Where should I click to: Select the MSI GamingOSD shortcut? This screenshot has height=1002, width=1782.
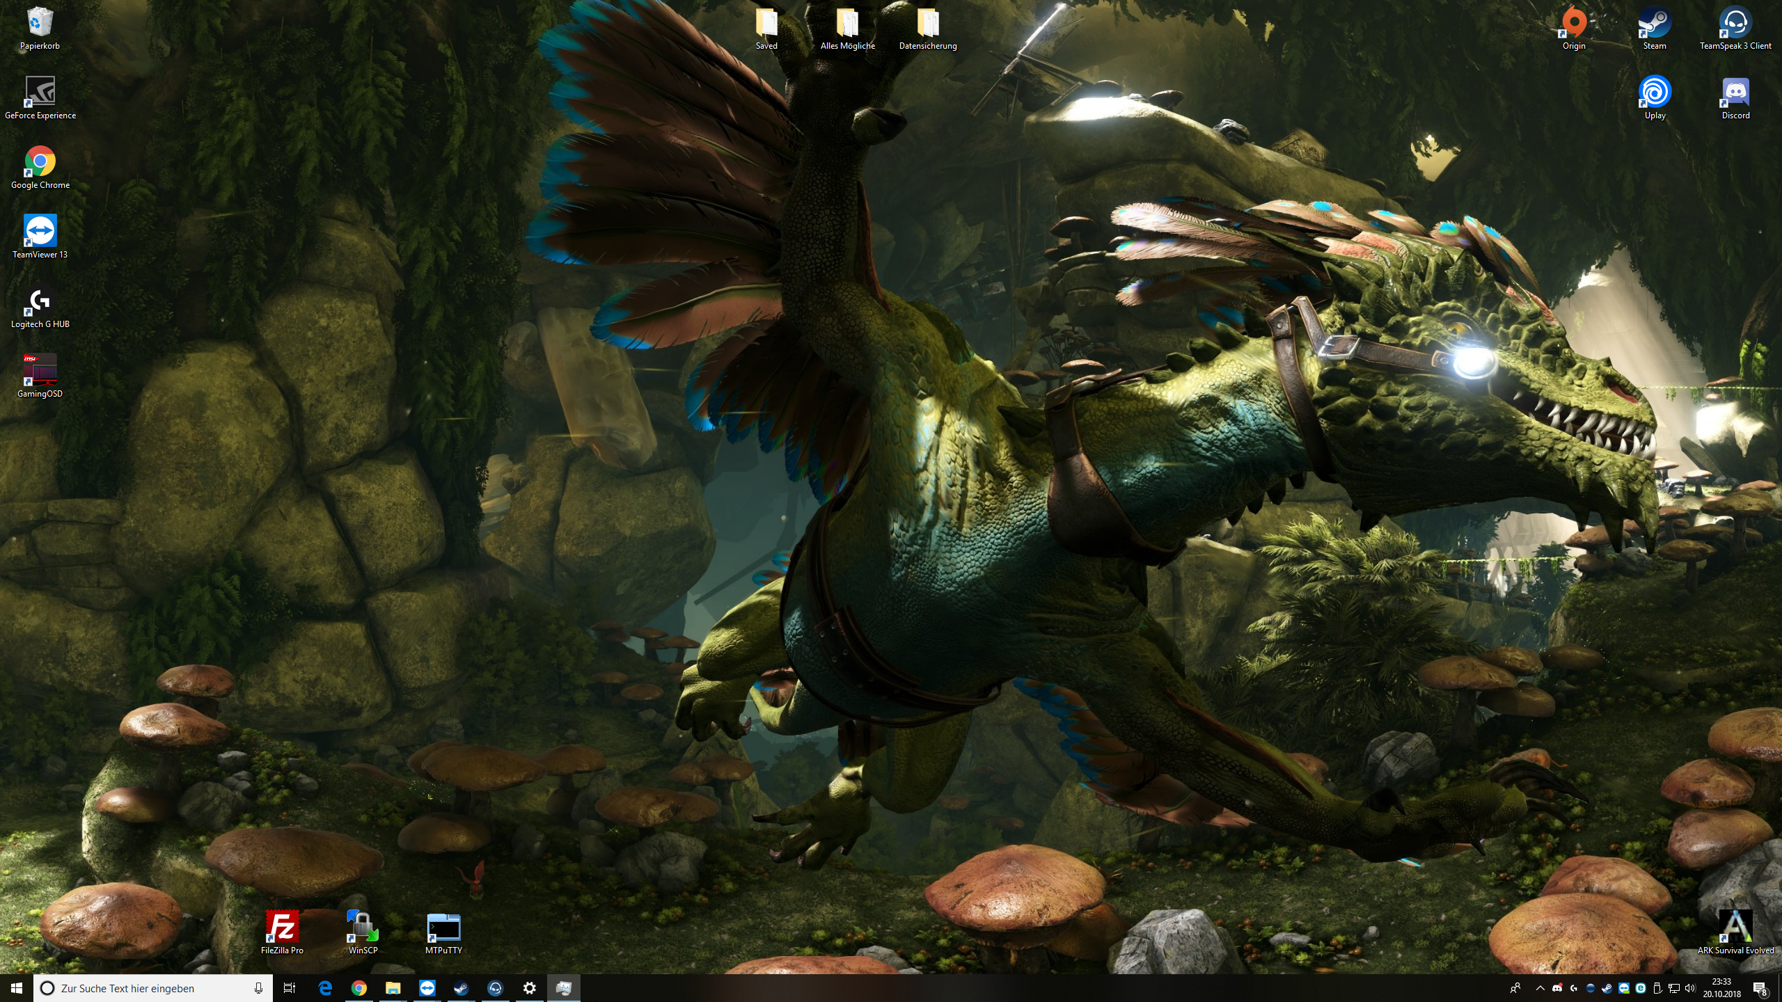pyautogui.click(x=40, y=372)
